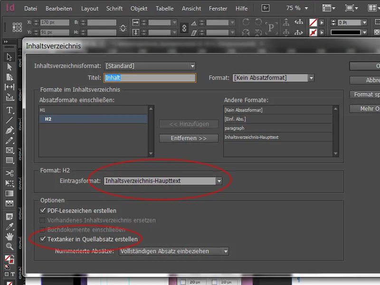Image resolution: width=380 pixels, height=285 pixels.
Task: Select the Selection tool (black arrow)
Action: click(x=9, y=57)
